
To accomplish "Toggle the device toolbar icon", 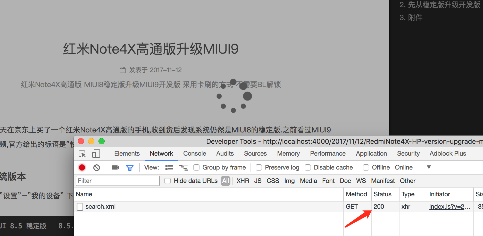I will coord(96,154).
